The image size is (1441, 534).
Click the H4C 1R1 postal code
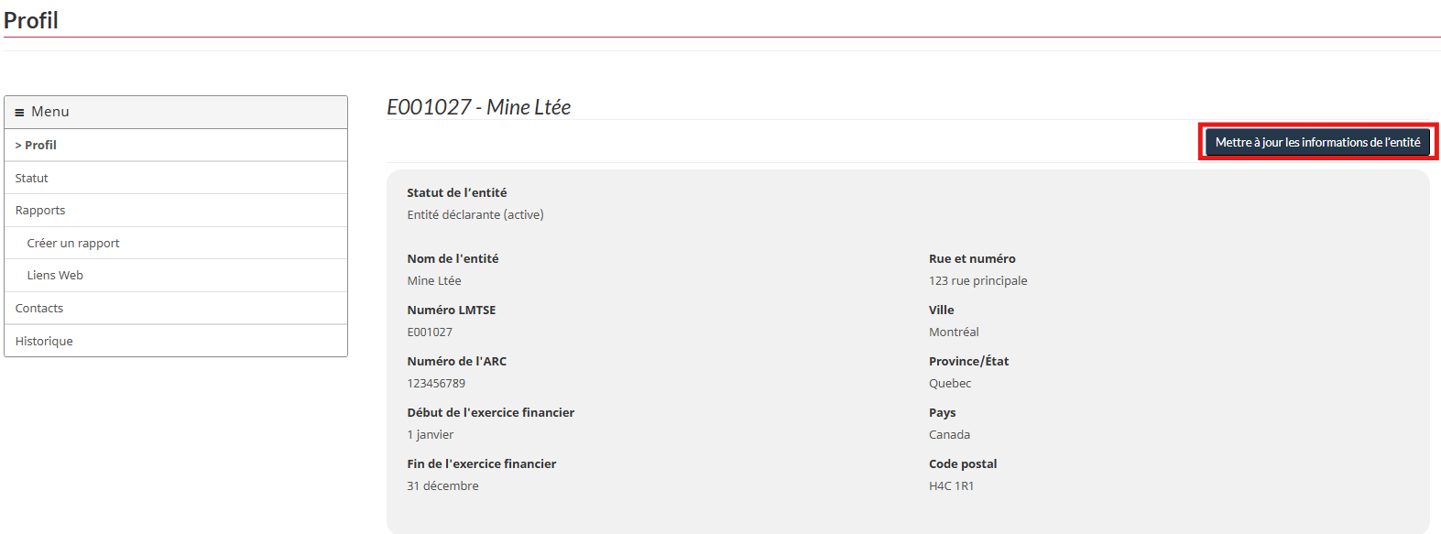[x=951, y=485]
